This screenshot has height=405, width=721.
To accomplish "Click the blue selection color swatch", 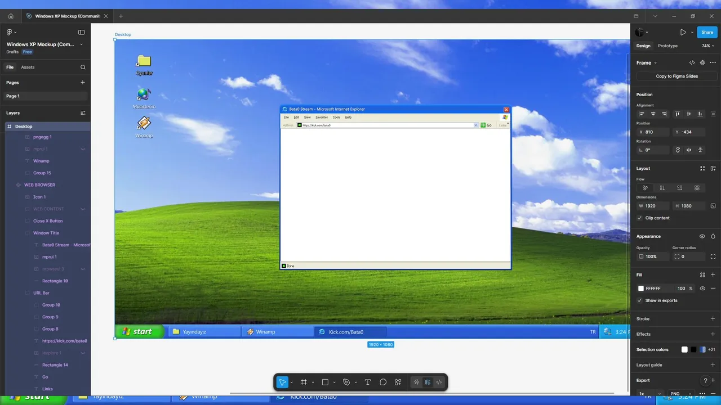I will click(x=702, y=349).
